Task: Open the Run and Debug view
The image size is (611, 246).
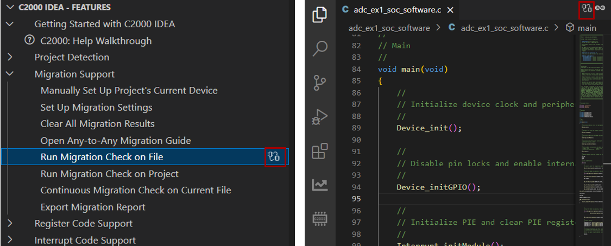Action: (320, 116)
